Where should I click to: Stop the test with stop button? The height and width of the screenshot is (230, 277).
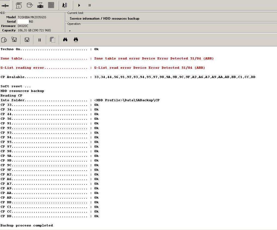pos(90,5)
